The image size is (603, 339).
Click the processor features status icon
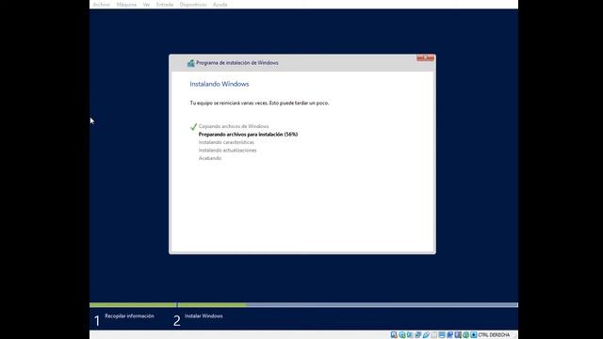[x=458, y=335]
